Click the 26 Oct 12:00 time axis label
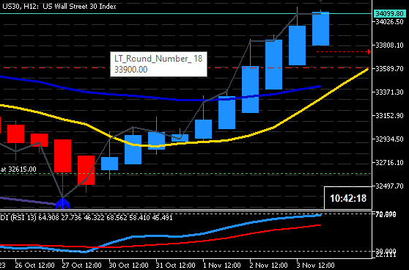The height and width of the screenshot is (270, 409). coord(35,266)
